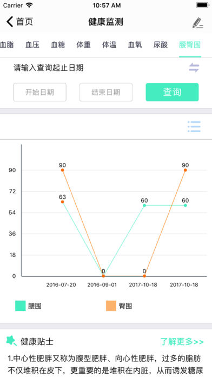The image size is (212, 377).
Task: Open the edit pencil icon
Action: (198, 23)
